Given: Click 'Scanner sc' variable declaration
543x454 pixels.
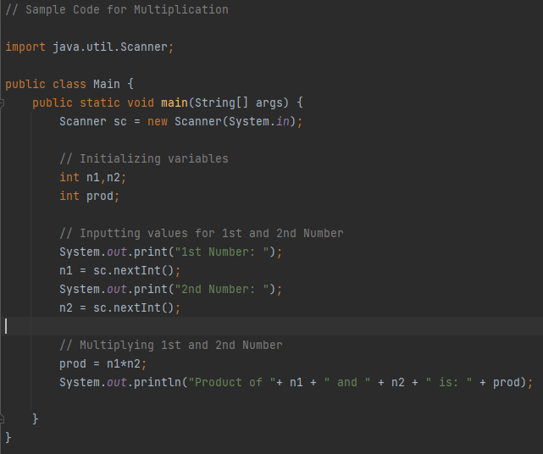Looking at the screenshot, I should click(x=93, y=122).
